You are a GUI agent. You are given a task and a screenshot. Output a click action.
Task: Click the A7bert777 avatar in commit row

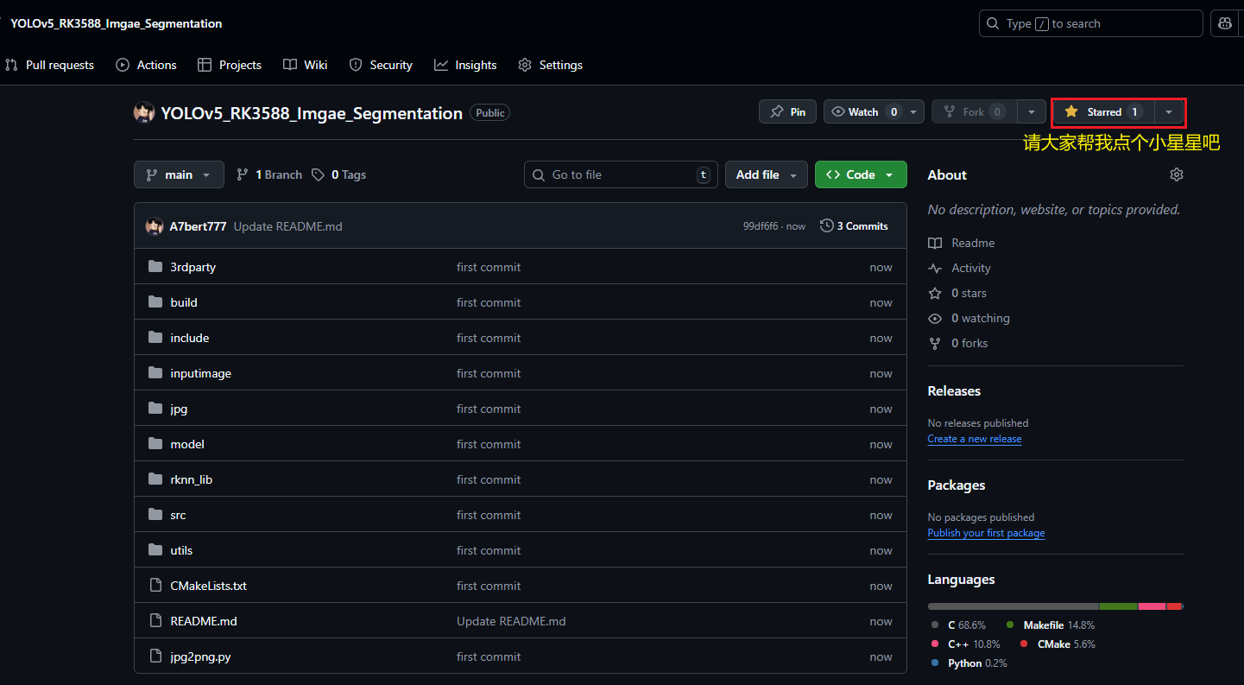[155, 226]
